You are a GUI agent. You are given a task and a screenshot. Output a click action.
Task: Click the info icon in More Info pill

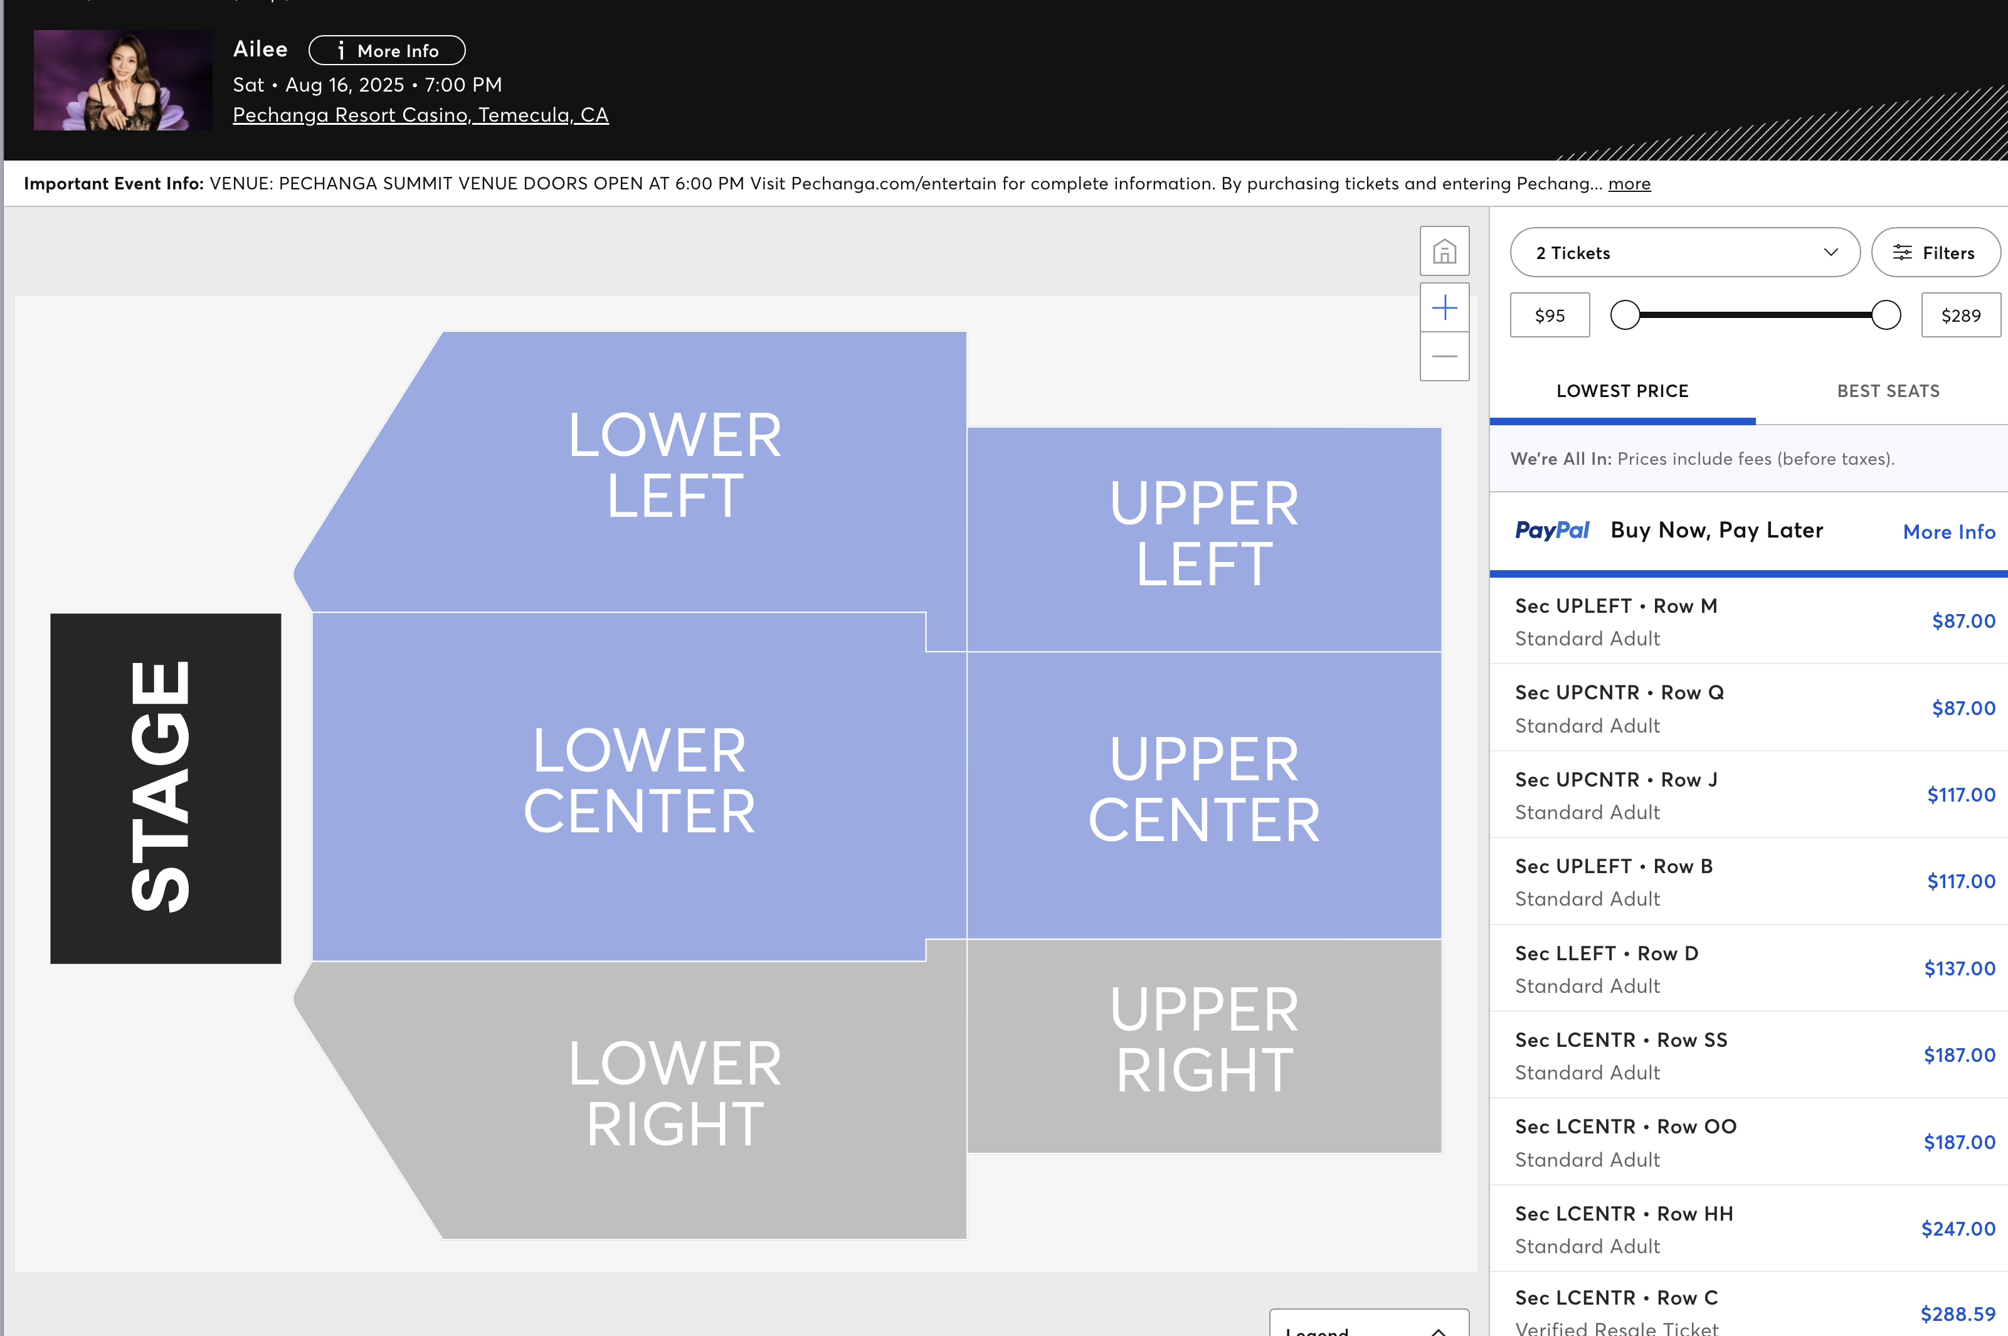click(x=341, y=51)
